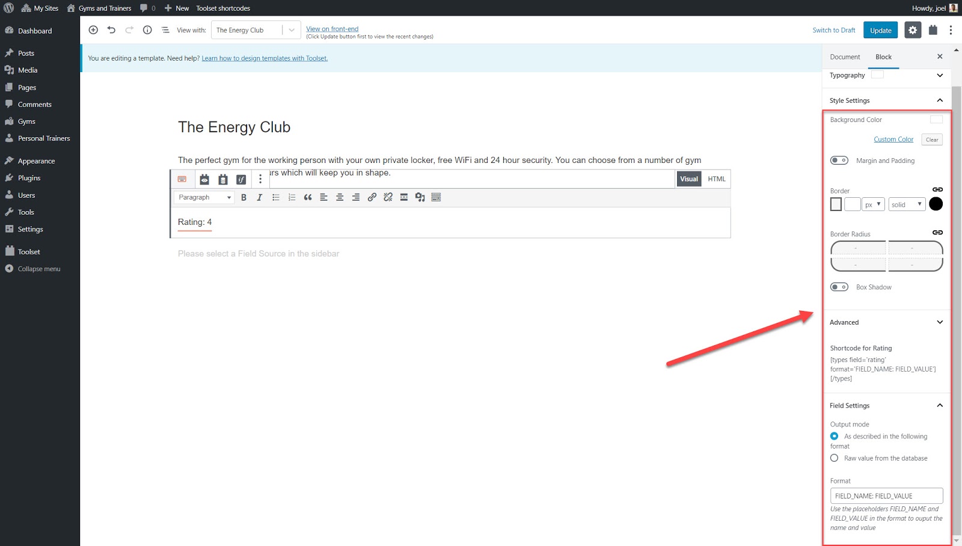Enable the Margin and Padding toggle
Screen dimensions: 962x546
pyautogui.click(x=839, y=161)
